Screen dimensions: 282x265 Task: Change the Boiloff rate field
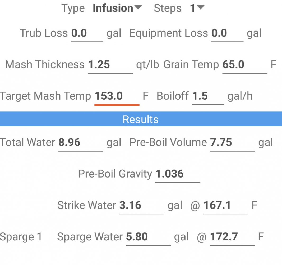208,96
